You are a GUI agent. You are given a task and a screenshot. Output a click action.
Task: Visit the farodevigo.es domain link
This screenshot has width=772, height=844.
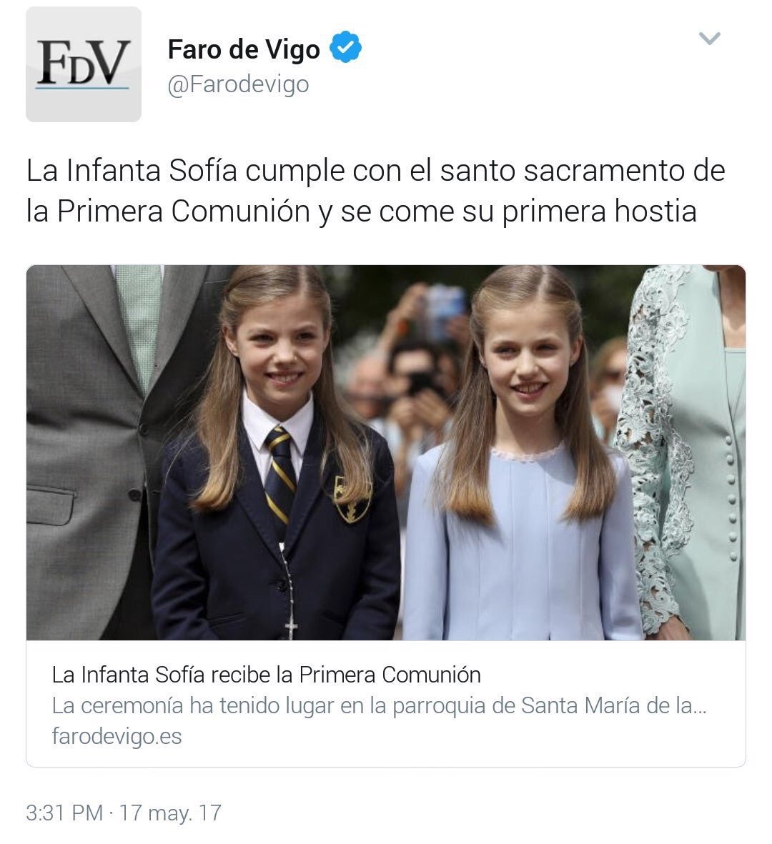[x=117, y=736]
